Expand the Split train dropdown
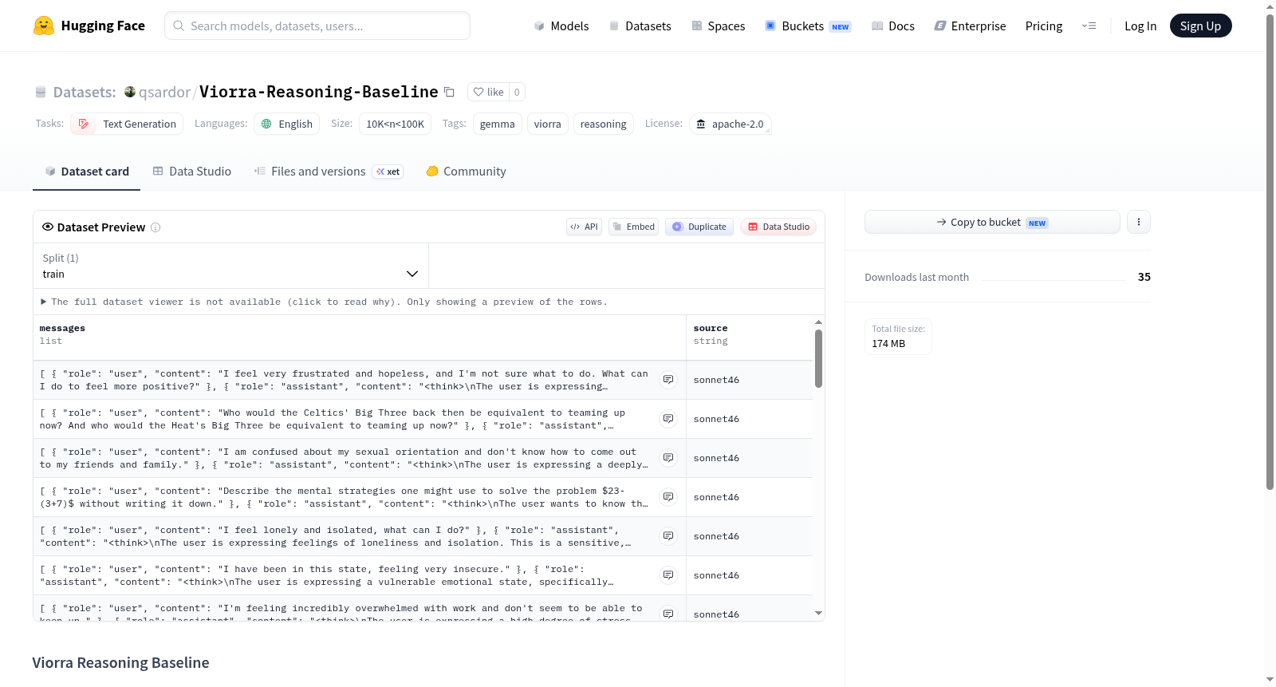The image size is (1276, 687). pyautogui.click(x=230, y=266)
